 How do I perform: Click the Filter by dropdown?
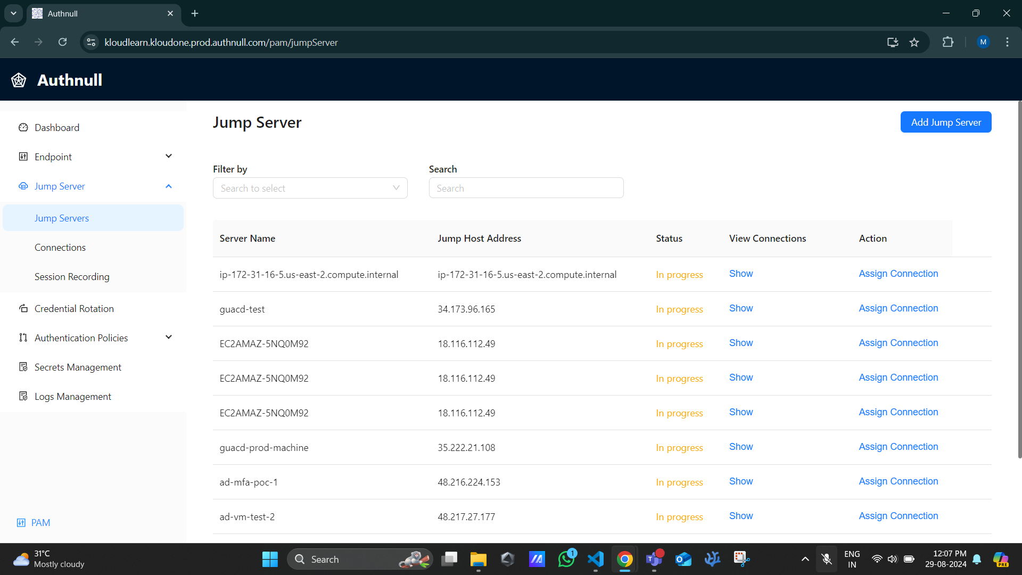(310, 188)
